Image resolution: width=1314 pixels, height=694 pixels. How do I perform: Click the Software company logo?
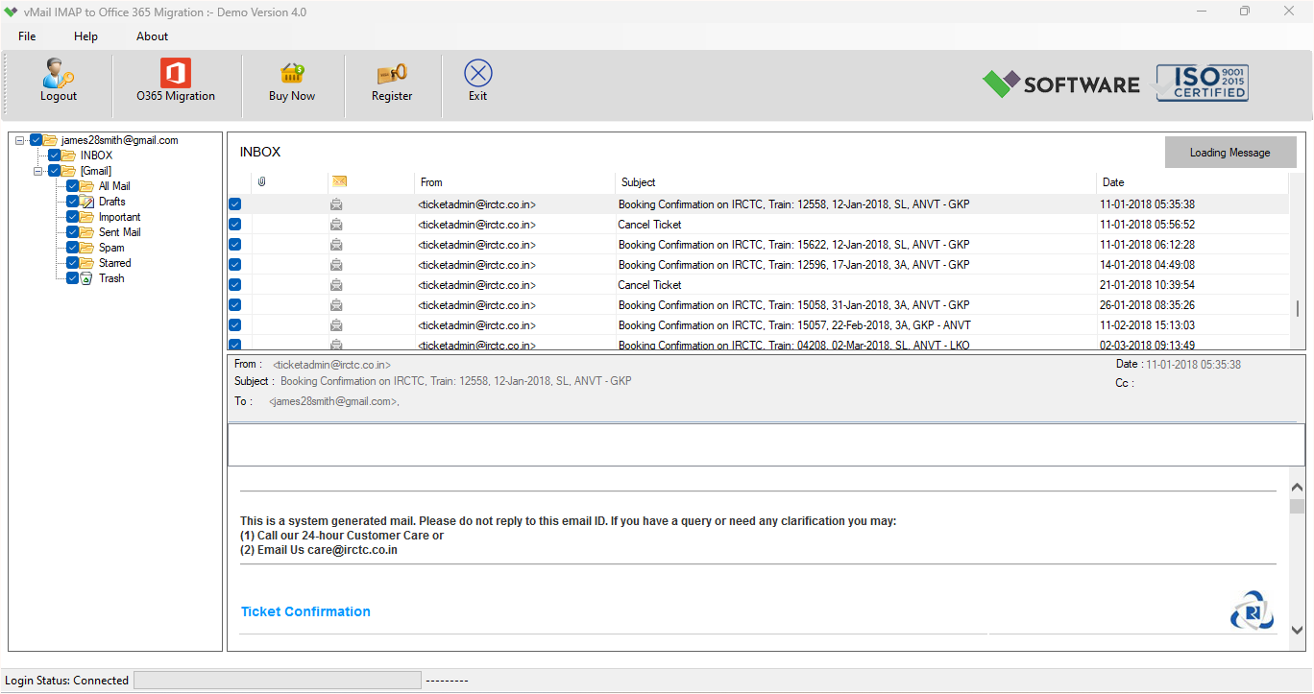click(1060, 84)
